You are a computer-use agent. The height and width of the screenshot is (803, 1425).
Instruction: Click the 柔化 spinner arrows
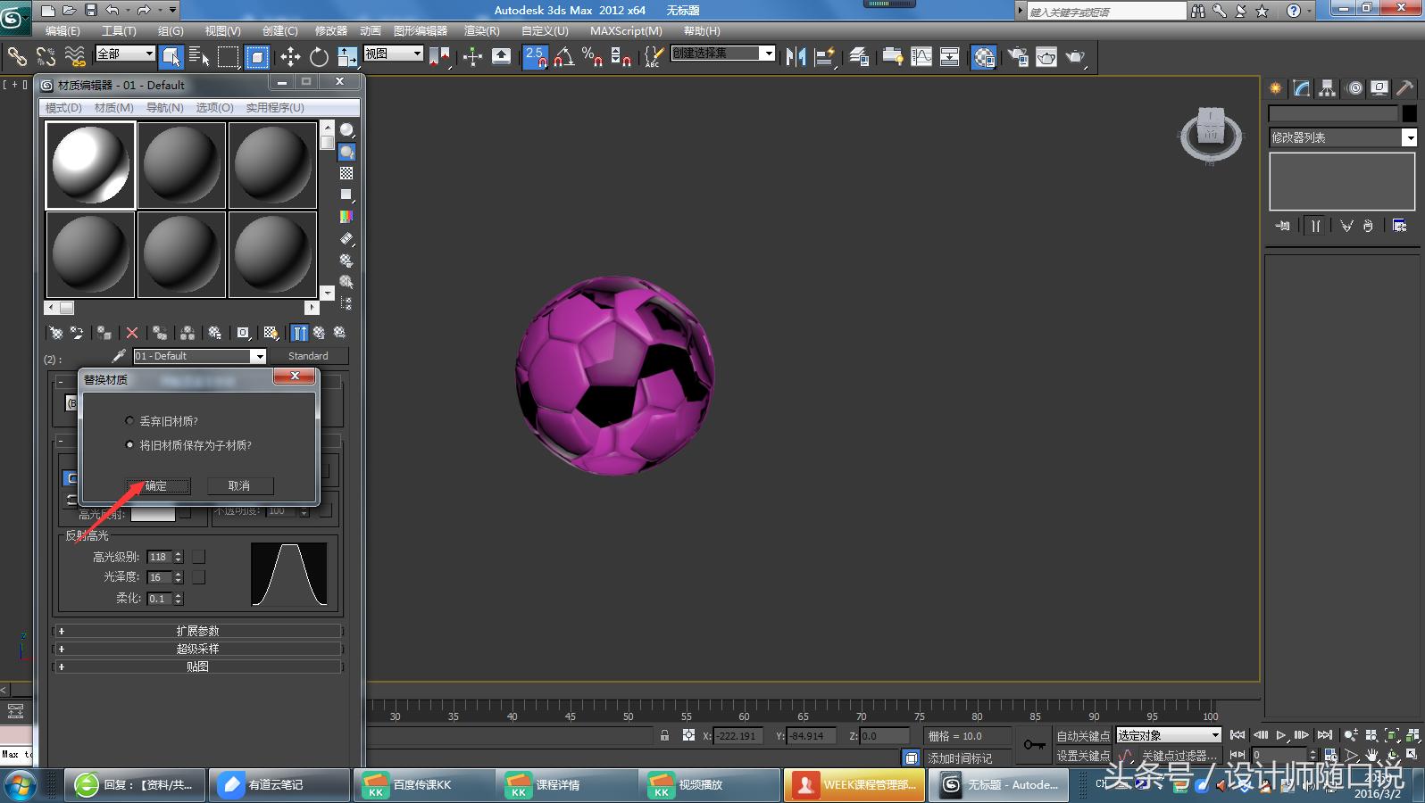pyautogui.click(x=179, y=599)
